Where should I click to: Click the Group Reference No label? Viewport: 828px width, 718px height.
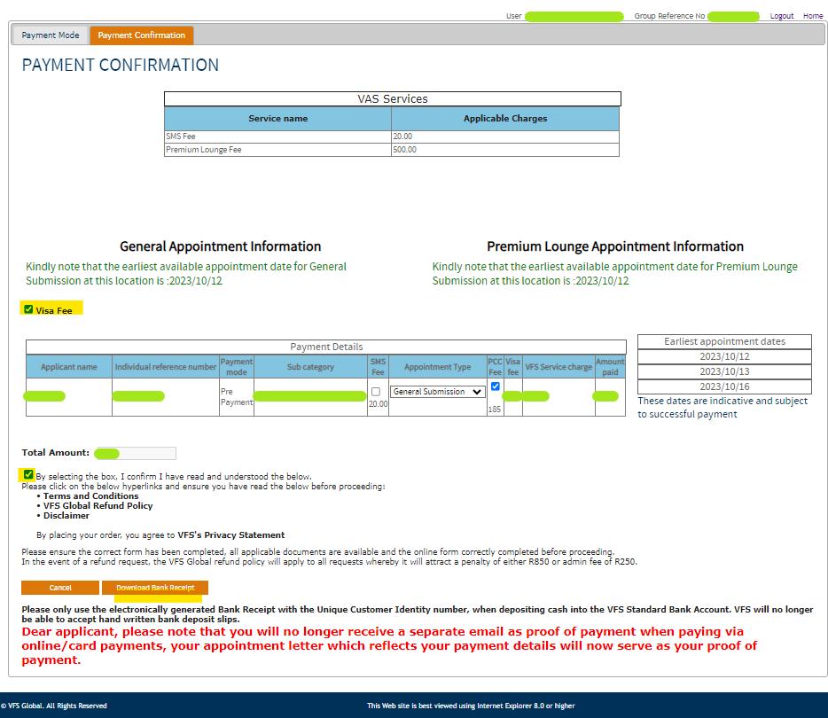(x=669, y=16)
